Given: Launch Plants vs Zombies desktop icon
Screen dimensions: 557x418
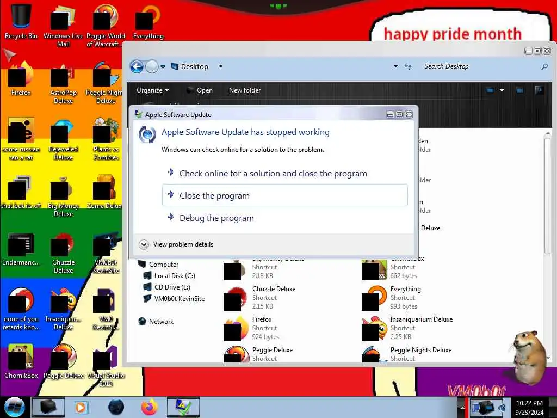Looking at the screenshot, I should (106, 139).
